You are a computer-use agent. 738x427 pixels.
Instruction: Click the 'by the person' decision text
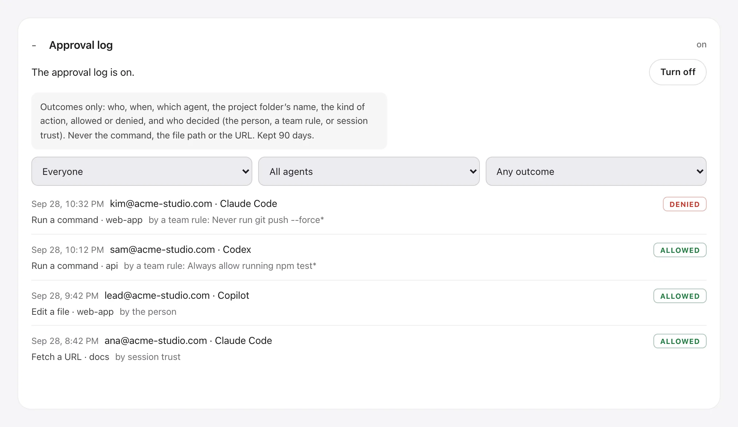coord(148,312)
